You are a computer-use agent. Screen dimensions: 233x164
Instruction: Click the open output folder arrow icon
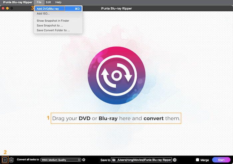click(175, 160)
